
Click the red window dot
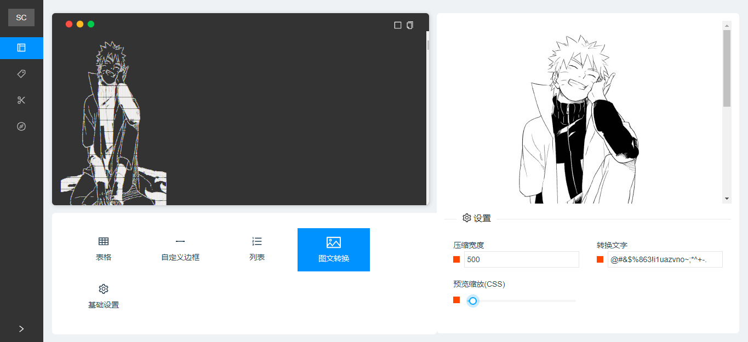point(69,24)
